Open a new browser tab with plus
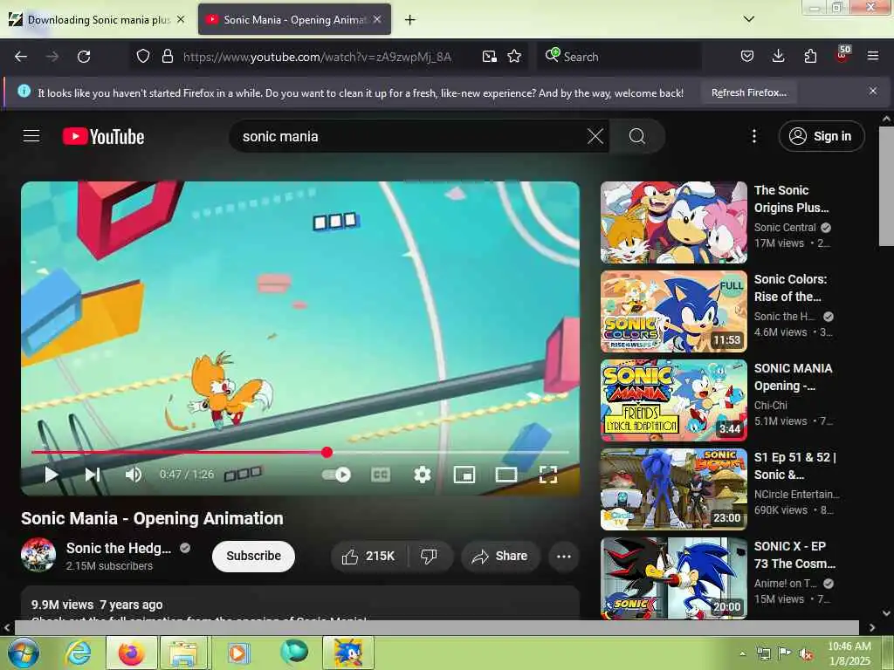This screenshot has height=670, width=894. pyautogui.click(x=410, y=20)
